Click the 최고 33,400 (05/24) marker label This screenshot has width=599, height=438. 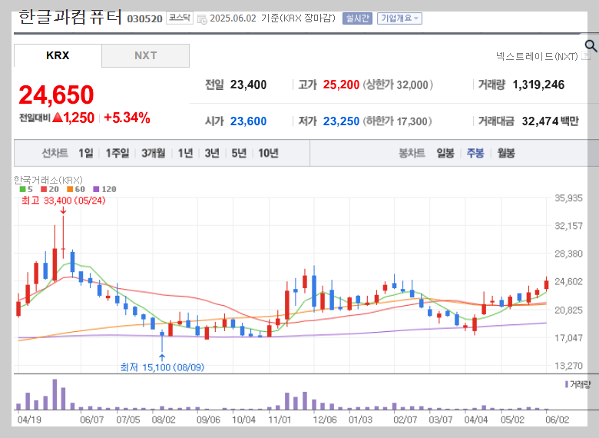tap(63, 201)
